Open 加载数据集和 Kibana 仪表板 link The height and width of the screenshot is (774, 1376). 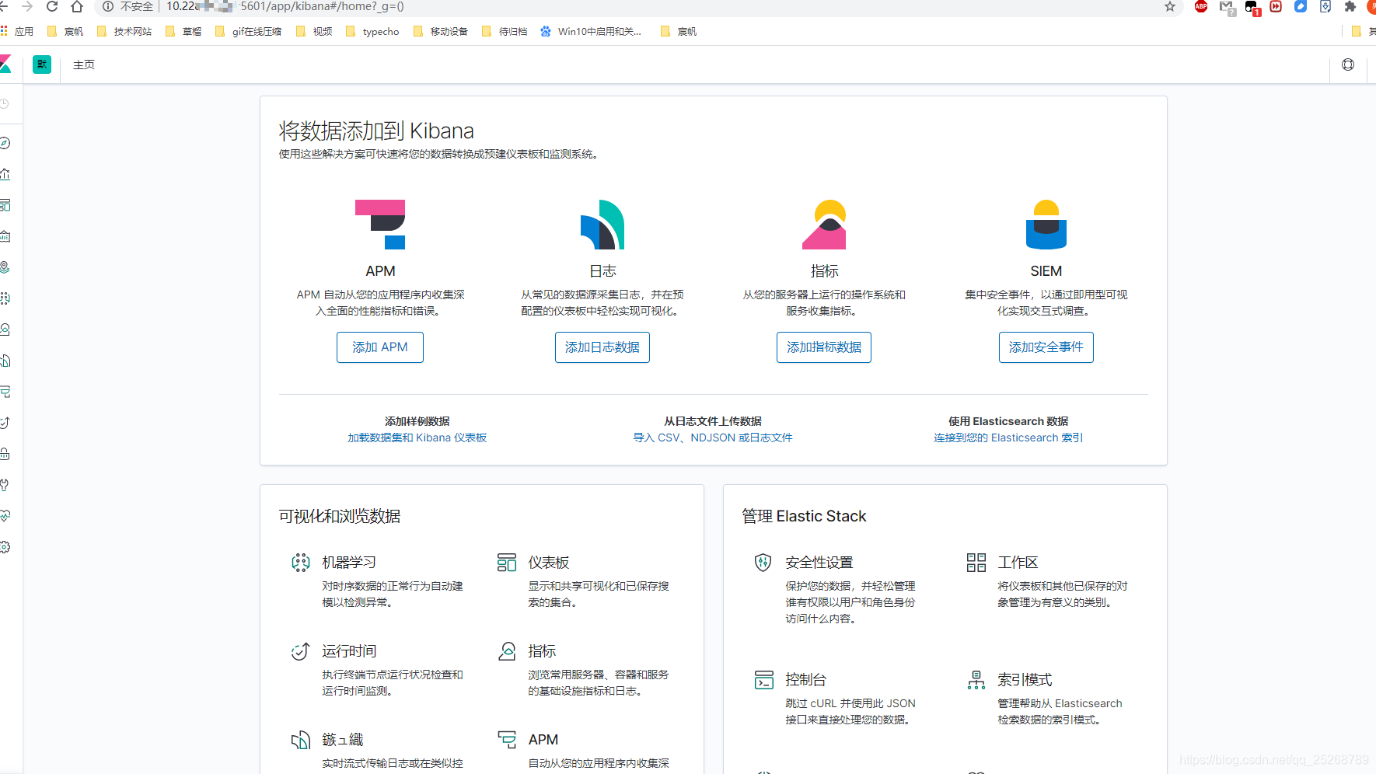point(417,438)
